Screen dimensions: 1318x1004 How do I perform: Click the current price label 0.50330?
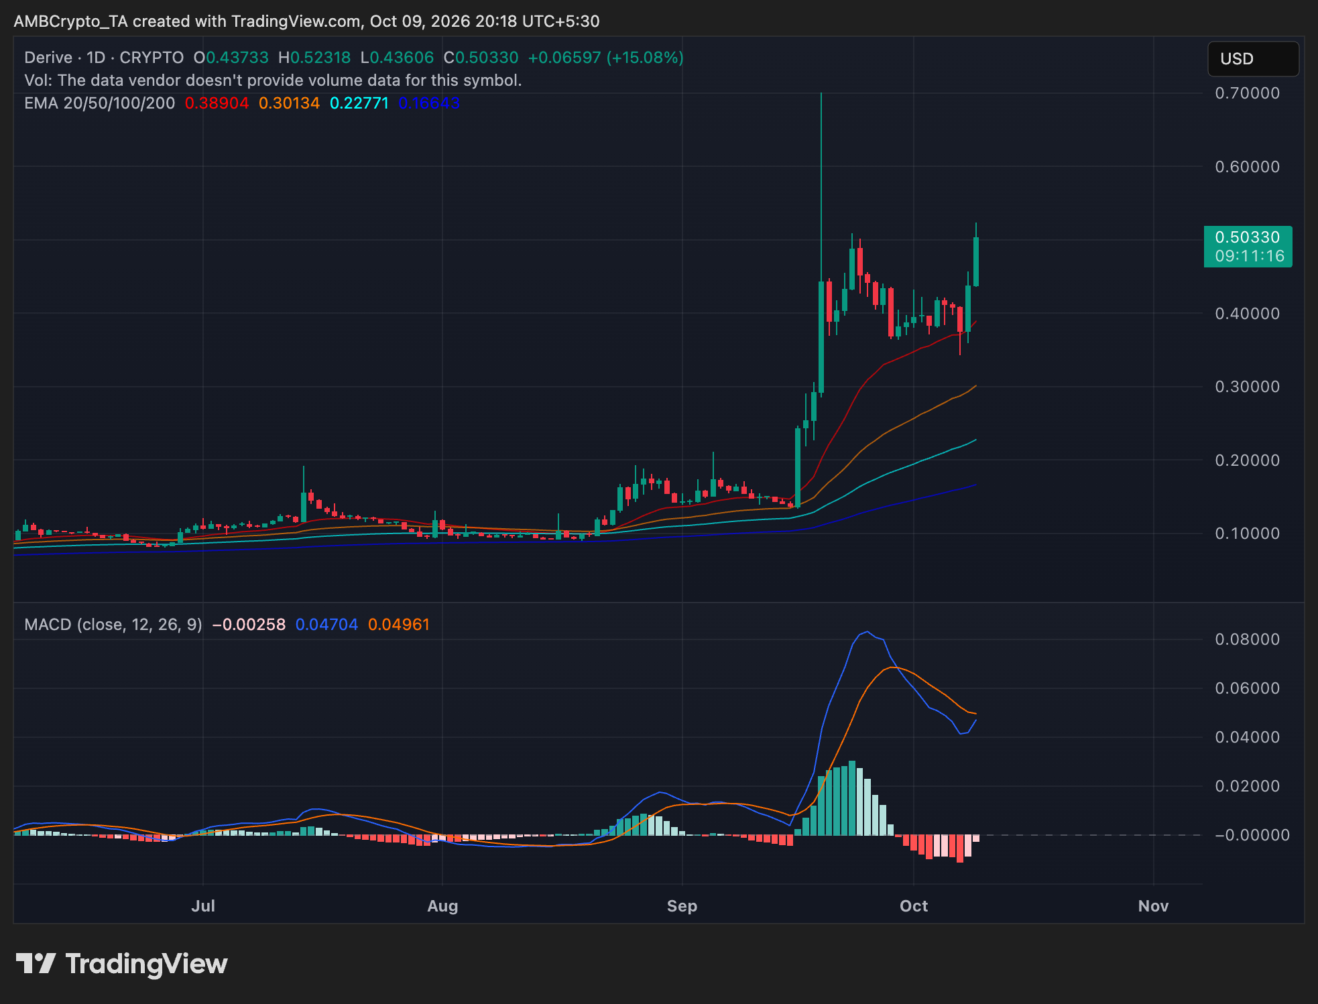(1247, 237)
